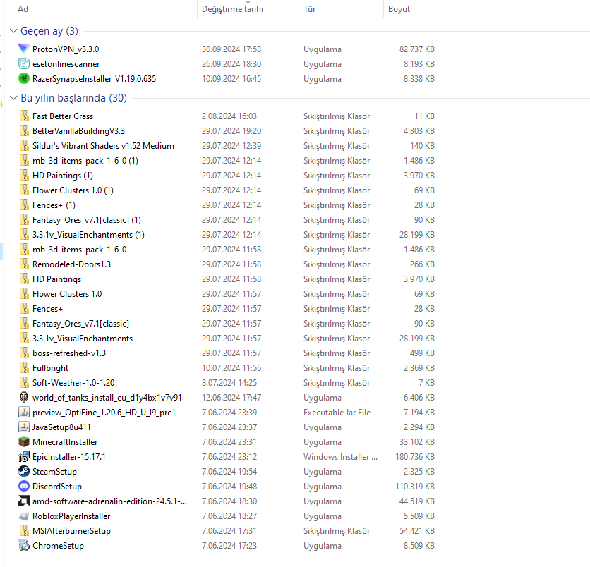Click the size value 7 KB
Viewport: 590px width, 567px height.
coord(426,383)
